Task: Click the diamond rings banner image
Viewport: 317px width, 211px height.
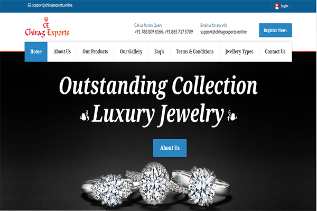Action: pos(156,185)
